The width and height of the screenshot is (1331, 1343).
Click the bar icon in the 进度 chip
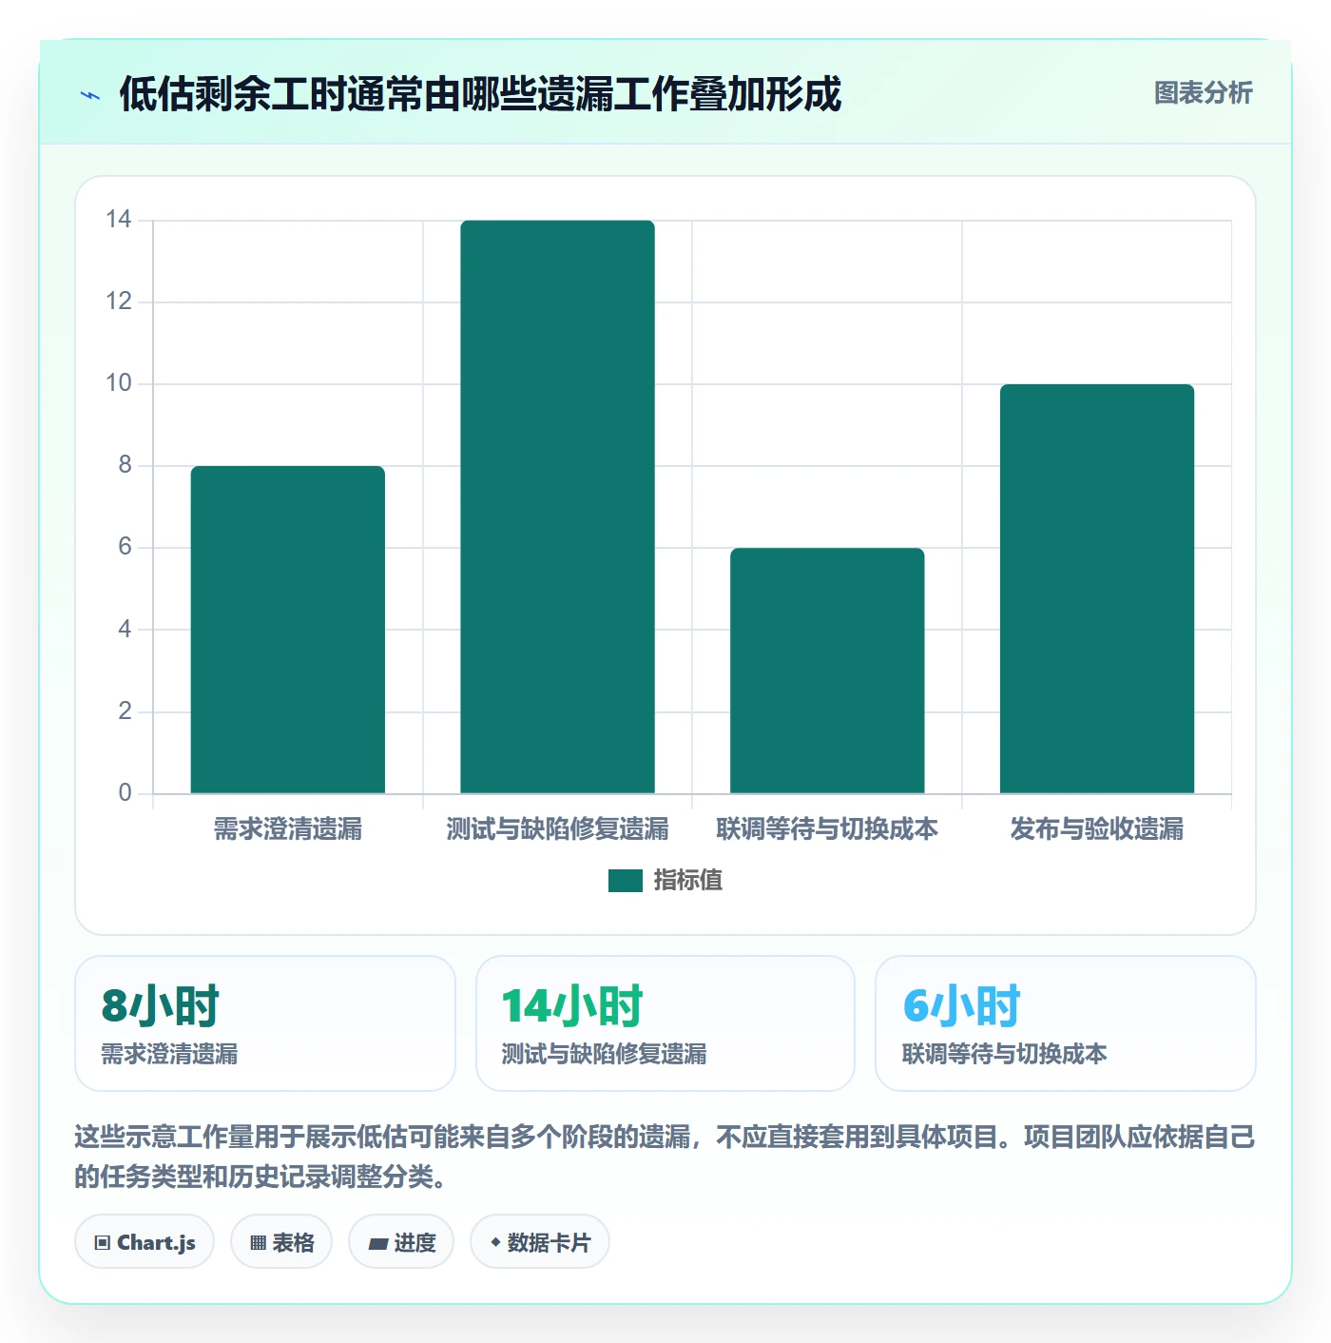tap(377, 1244)
